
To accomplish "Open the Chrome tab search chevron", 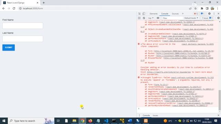I will coord(195,2).
